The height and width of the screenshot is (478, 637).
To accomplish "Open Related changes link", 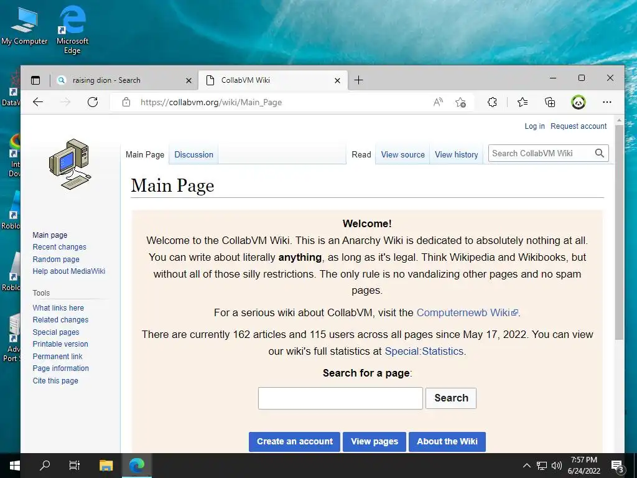I will tap(60, 320).
